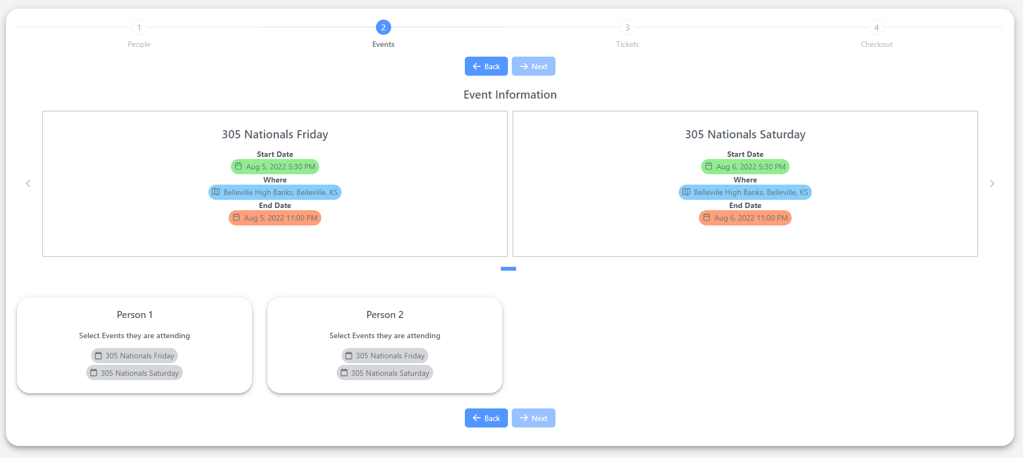Click right arrow icon in bottom Next button
This screenshot has height=458, width=1023.
[x=524, y=418]
